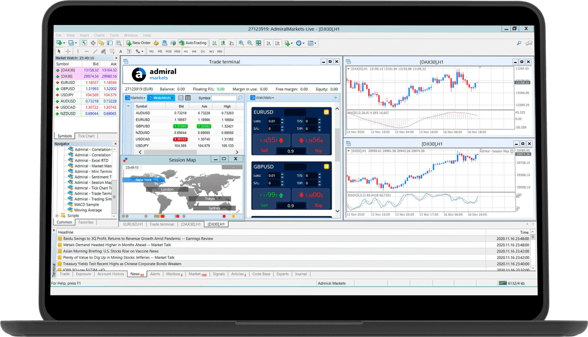Click the New York session bar
Image resolution: width=588 pixels, height=337 pixels.
(144, 180)
